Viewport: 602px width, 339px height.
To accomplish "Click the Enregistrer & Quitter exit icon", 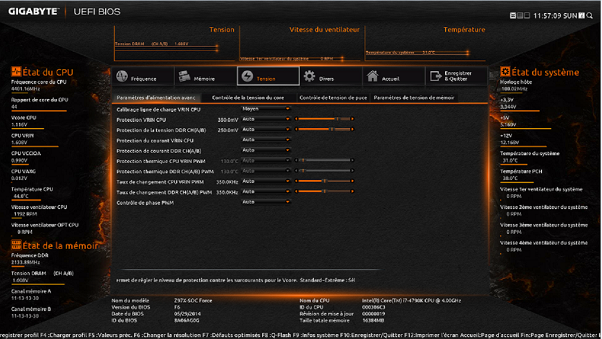I will point(435,76).
